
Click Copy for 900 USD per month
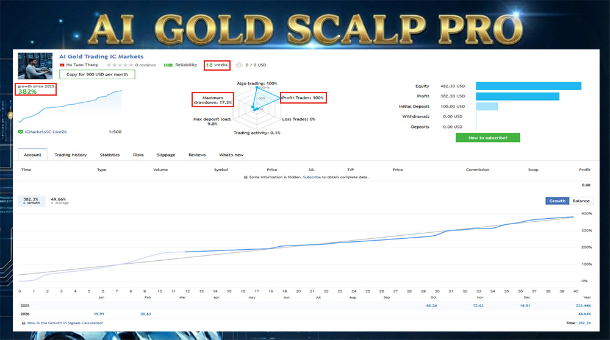(97, 74)
